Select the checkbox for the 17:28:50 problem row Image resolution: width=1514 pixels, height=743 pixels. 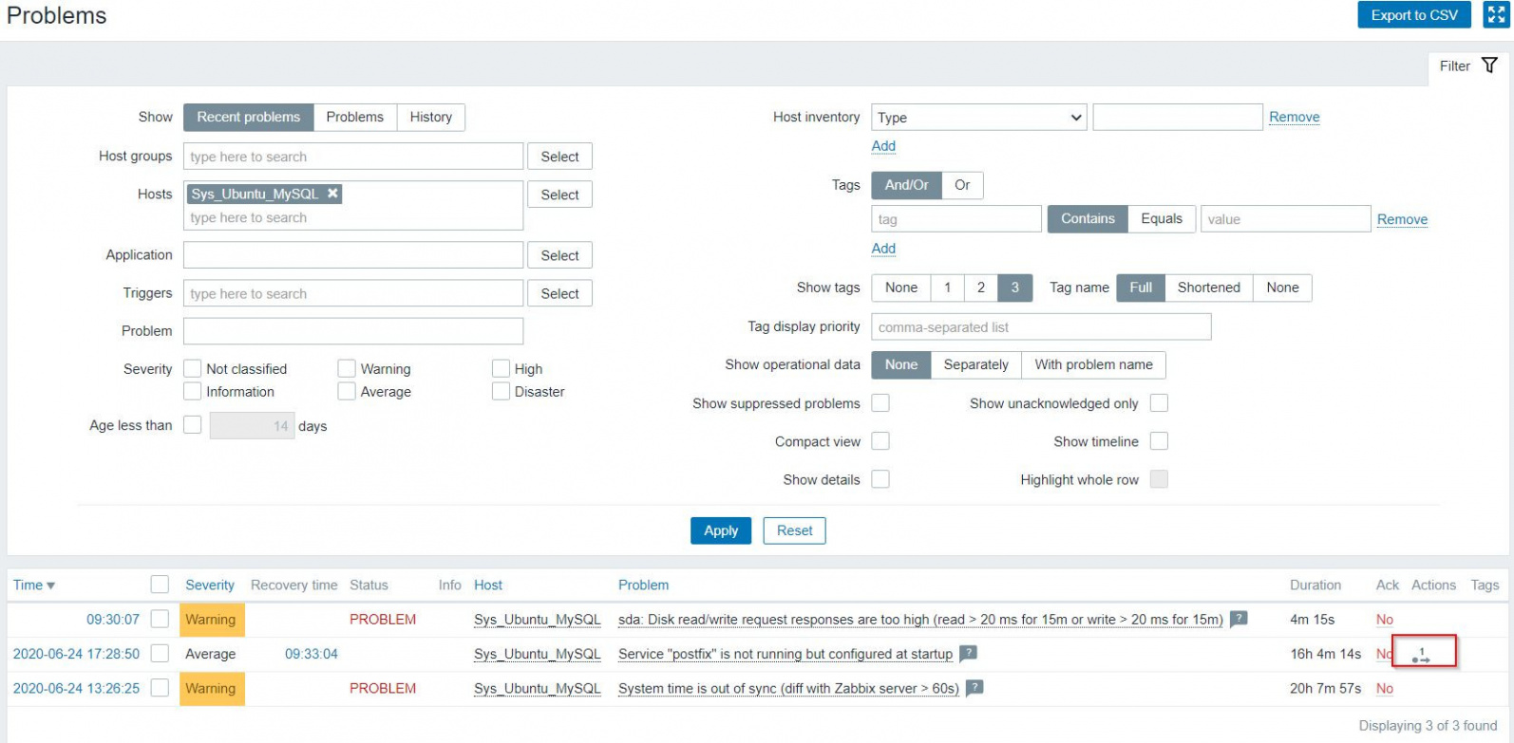tap(160, 654)
